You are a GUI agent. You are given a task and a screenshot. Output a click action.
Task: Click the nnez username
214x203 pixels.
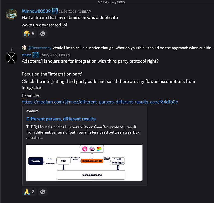26,55
